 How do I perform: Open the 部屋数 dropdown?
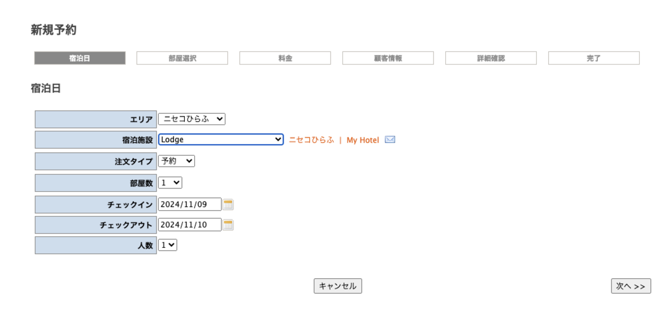point(170,183)
